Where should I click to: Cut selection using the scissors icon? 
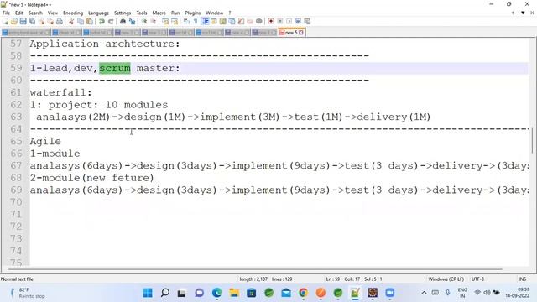tap(71, 22)
